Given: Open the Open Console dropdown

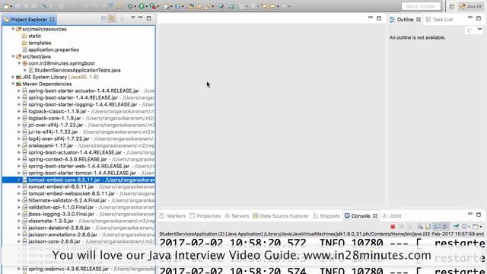Looking at the screenshot, I should coord(481,227).
